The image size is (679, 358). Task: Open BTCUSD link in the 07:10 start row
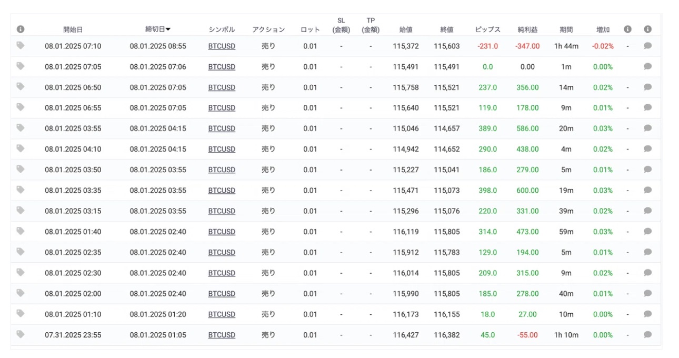point(222,46)
